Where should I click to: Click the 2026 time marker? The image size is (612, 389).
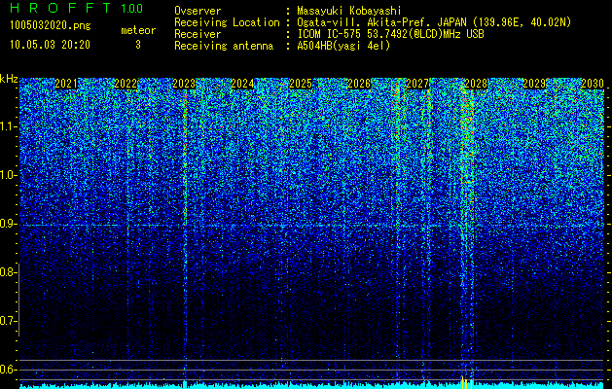coord(359,84)
